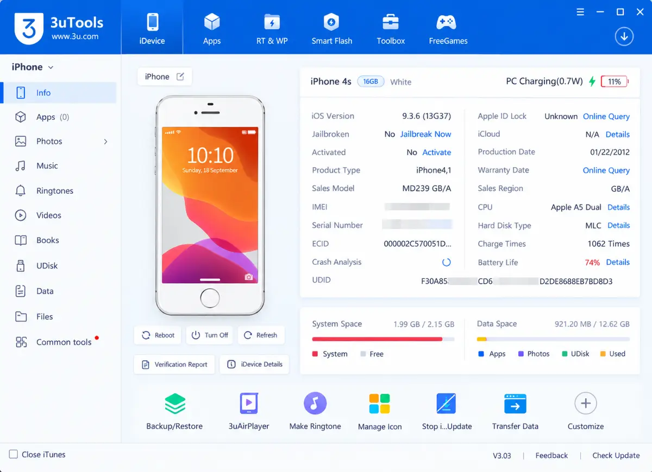The image size is (652, 472).
Task: Select Info in the sidebar
Action: tap(59, 93)
